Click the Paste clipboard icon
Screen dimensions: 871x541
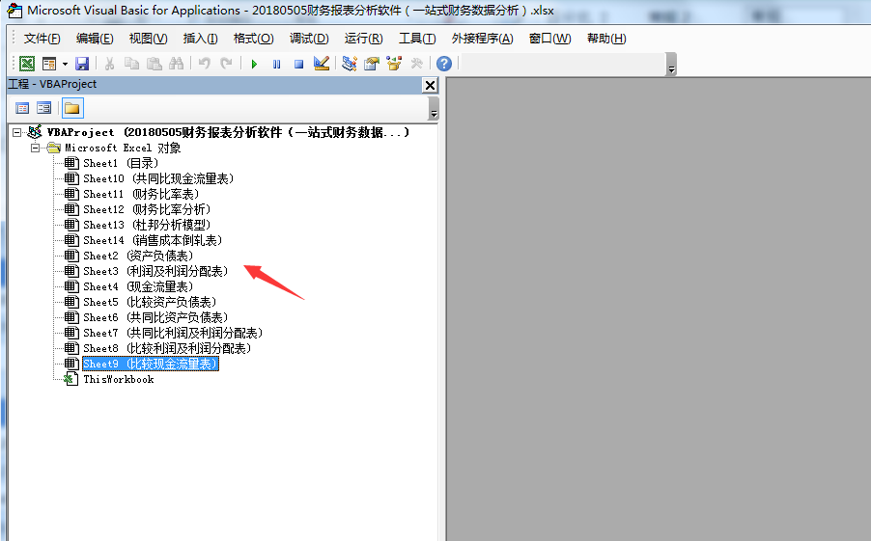154,64
